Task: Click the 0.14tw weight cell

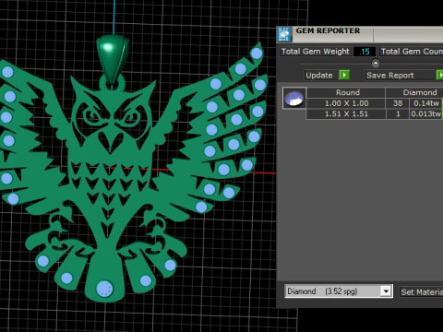Action: [426, 103]
